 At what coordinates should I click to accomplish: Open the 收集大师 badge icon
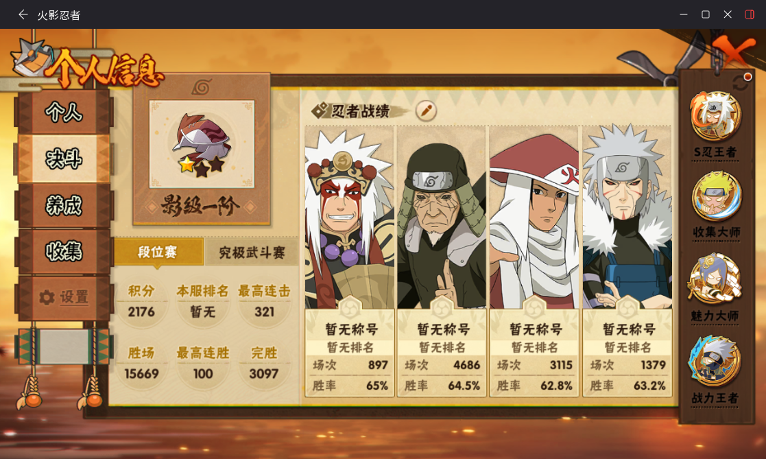[716, 197]
